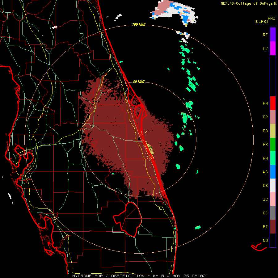The width and height of the screenshot is (278, 278).
Task: Pick the RA light green legend swatch
Action: pos(273,158)
